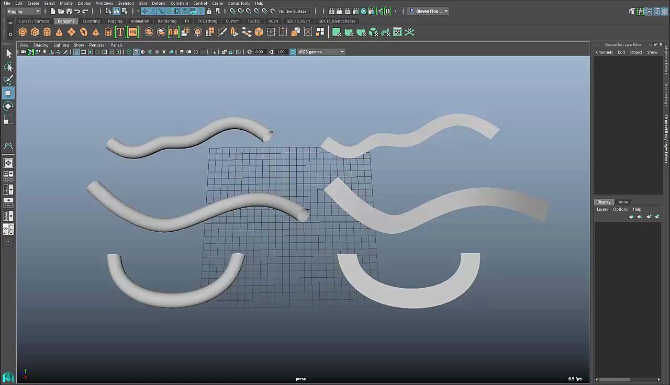This screenshot has width=670, height=385.
Task: Toggle Snap to View Planes
Action: tap(264, 11)
